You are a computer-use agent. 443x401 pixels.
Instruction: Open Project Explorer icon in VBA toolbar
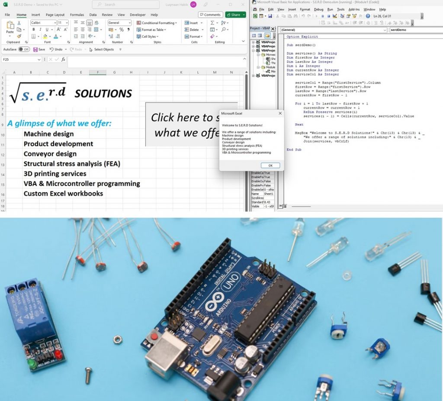(x=342, y=16)
